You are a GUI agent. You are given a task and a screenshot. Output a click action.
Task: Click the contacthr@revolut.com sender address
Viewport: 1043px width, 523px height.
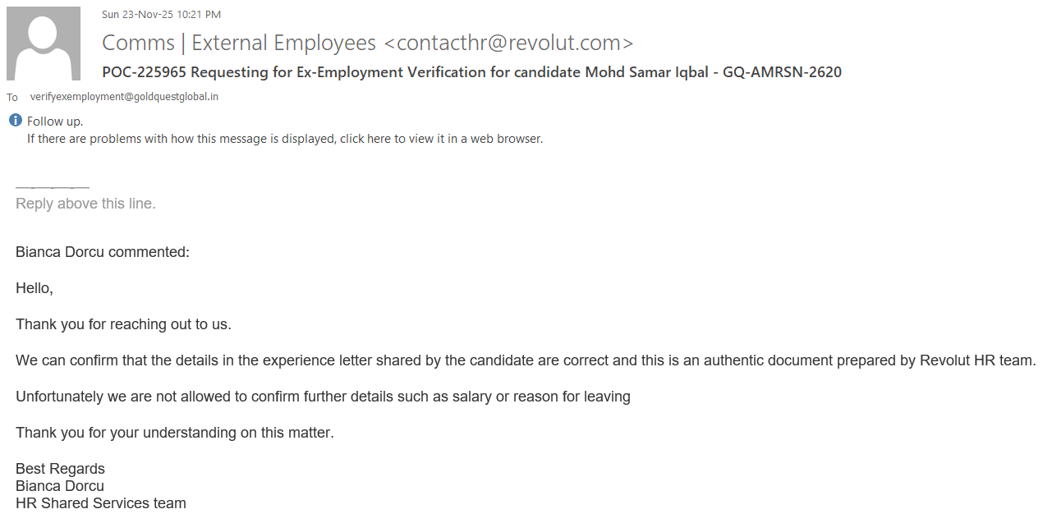point(509,43)
